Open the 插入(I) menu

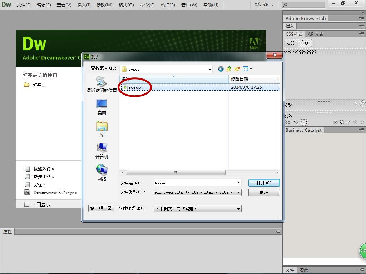pos(84,5)
